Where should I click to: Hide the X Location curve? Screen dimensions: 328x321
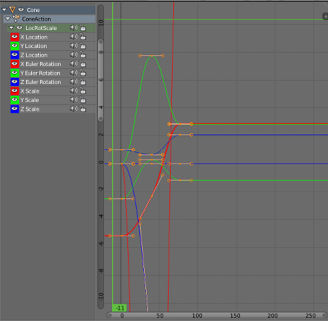pos(15,37)
